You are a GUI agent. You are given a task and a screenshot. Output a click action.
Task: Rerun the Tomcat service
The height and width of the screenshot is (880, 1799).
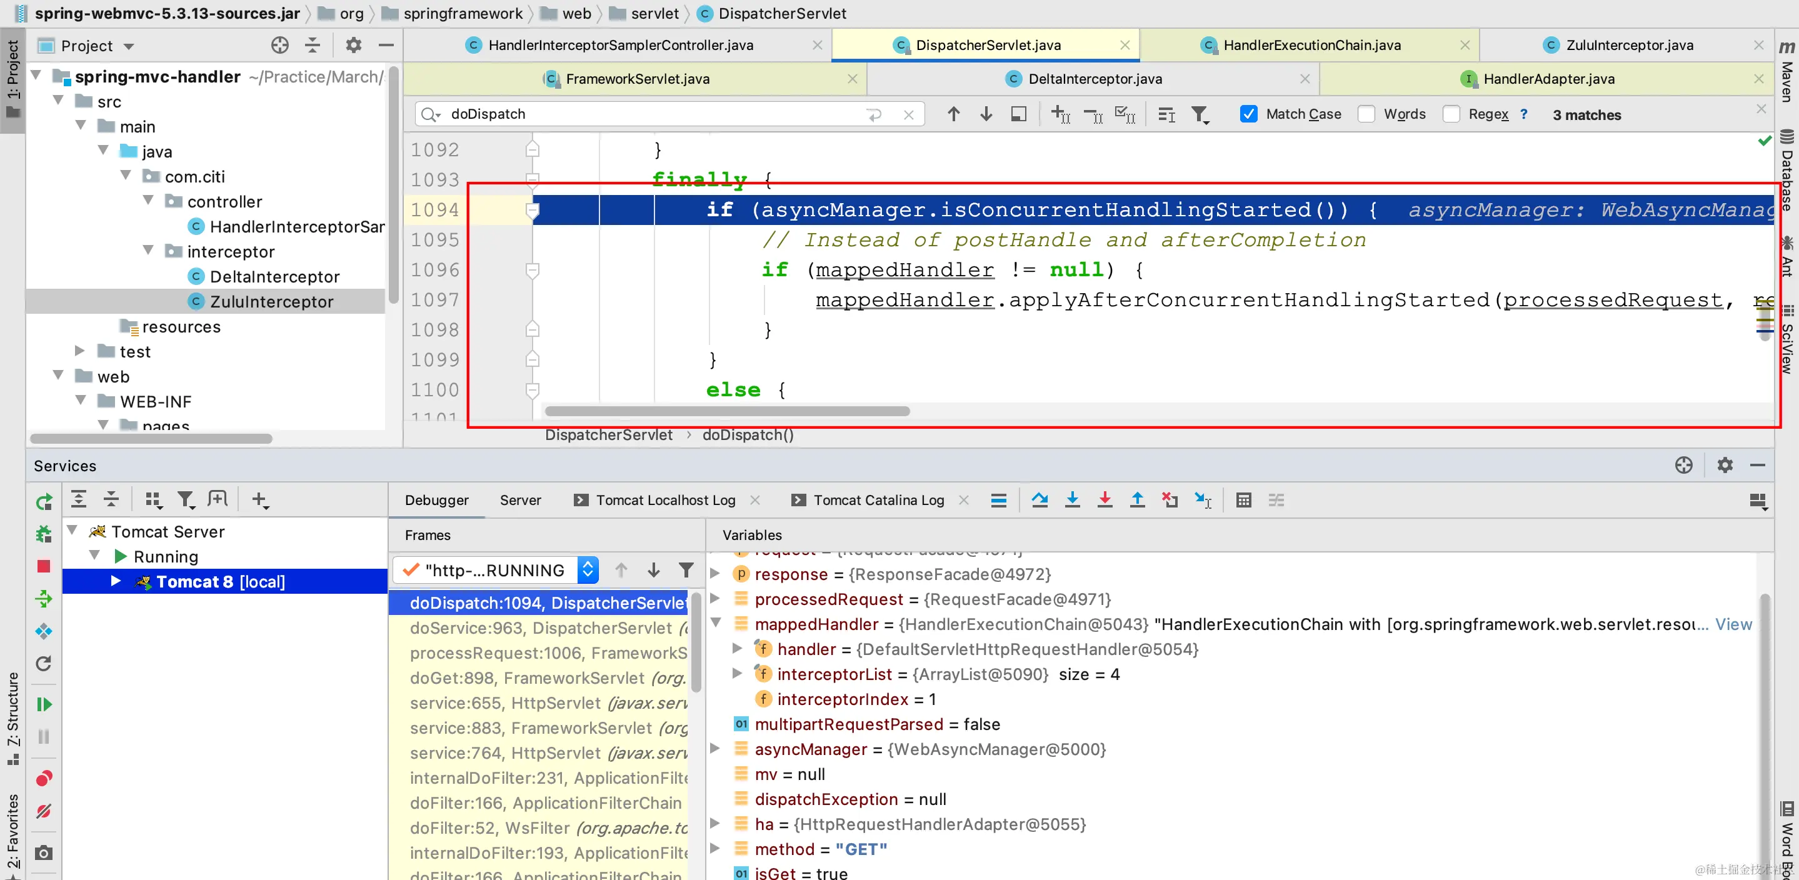(x=44, y=501)
